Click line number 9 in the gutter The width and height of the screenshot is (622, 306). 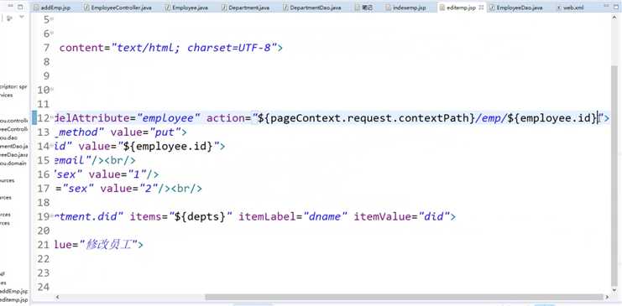46,75
